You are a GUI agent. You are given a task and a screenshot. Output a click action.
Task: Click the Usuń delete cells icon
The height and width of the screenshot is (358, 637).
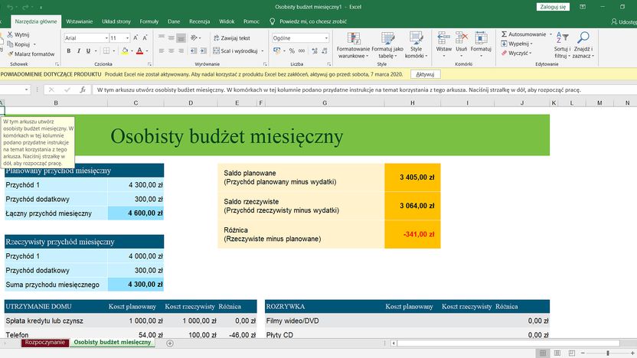(462, 38)
